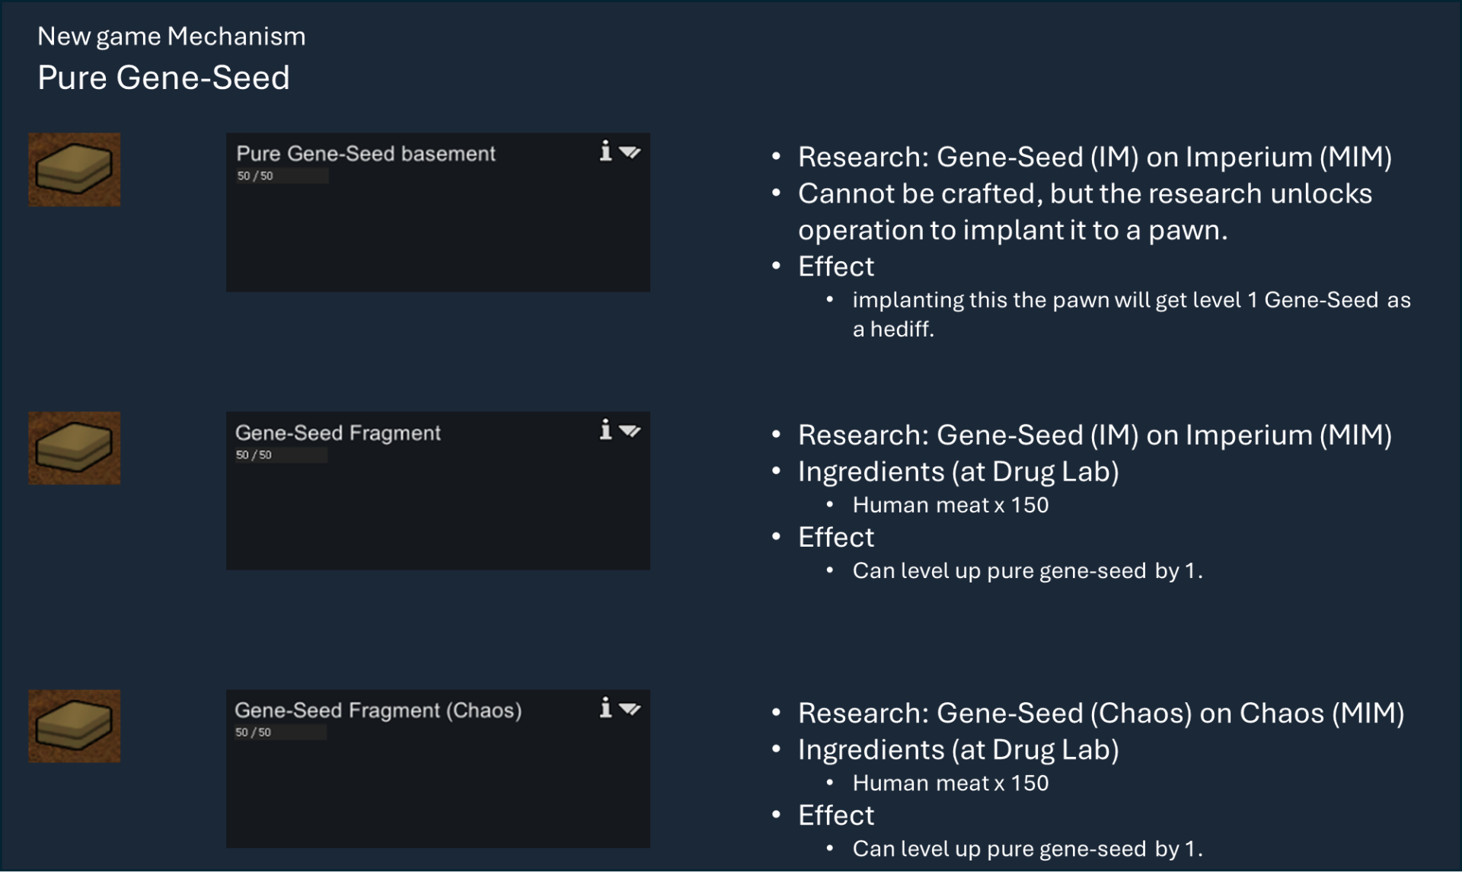Select item icon beside Gene-Seed Fragment (Chaos)
The image size is (1462, 878).
tap(74, 726)
